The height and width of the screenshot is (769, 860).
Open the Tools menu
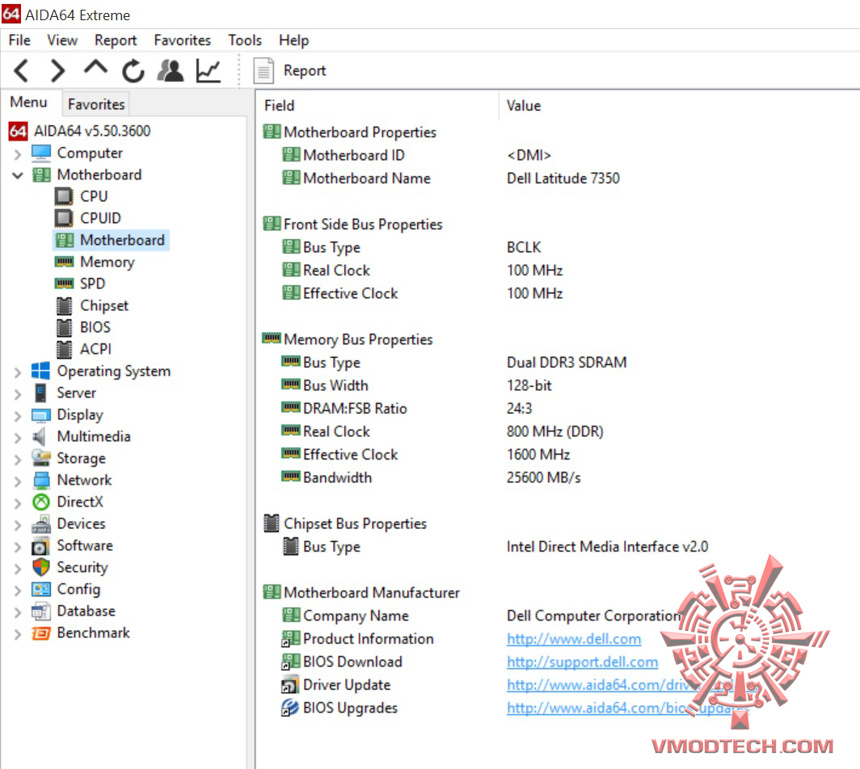(245, 40)
